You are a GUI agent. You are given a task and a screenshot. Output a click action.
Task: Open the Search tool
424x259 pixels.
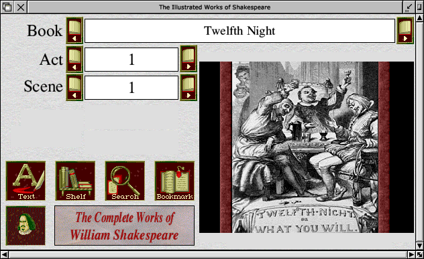(x=125, y=181)
